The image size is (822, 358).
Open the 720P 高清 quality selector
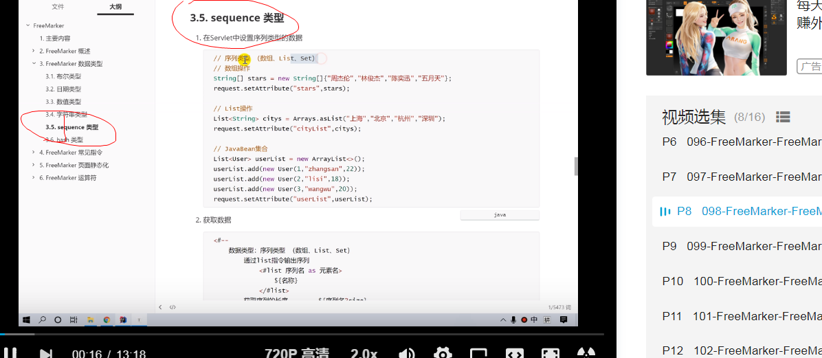[298, 354]
